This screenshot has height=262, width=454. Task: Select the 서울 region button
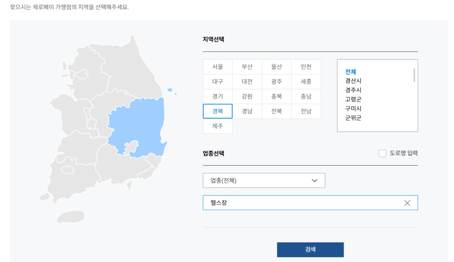217,66
